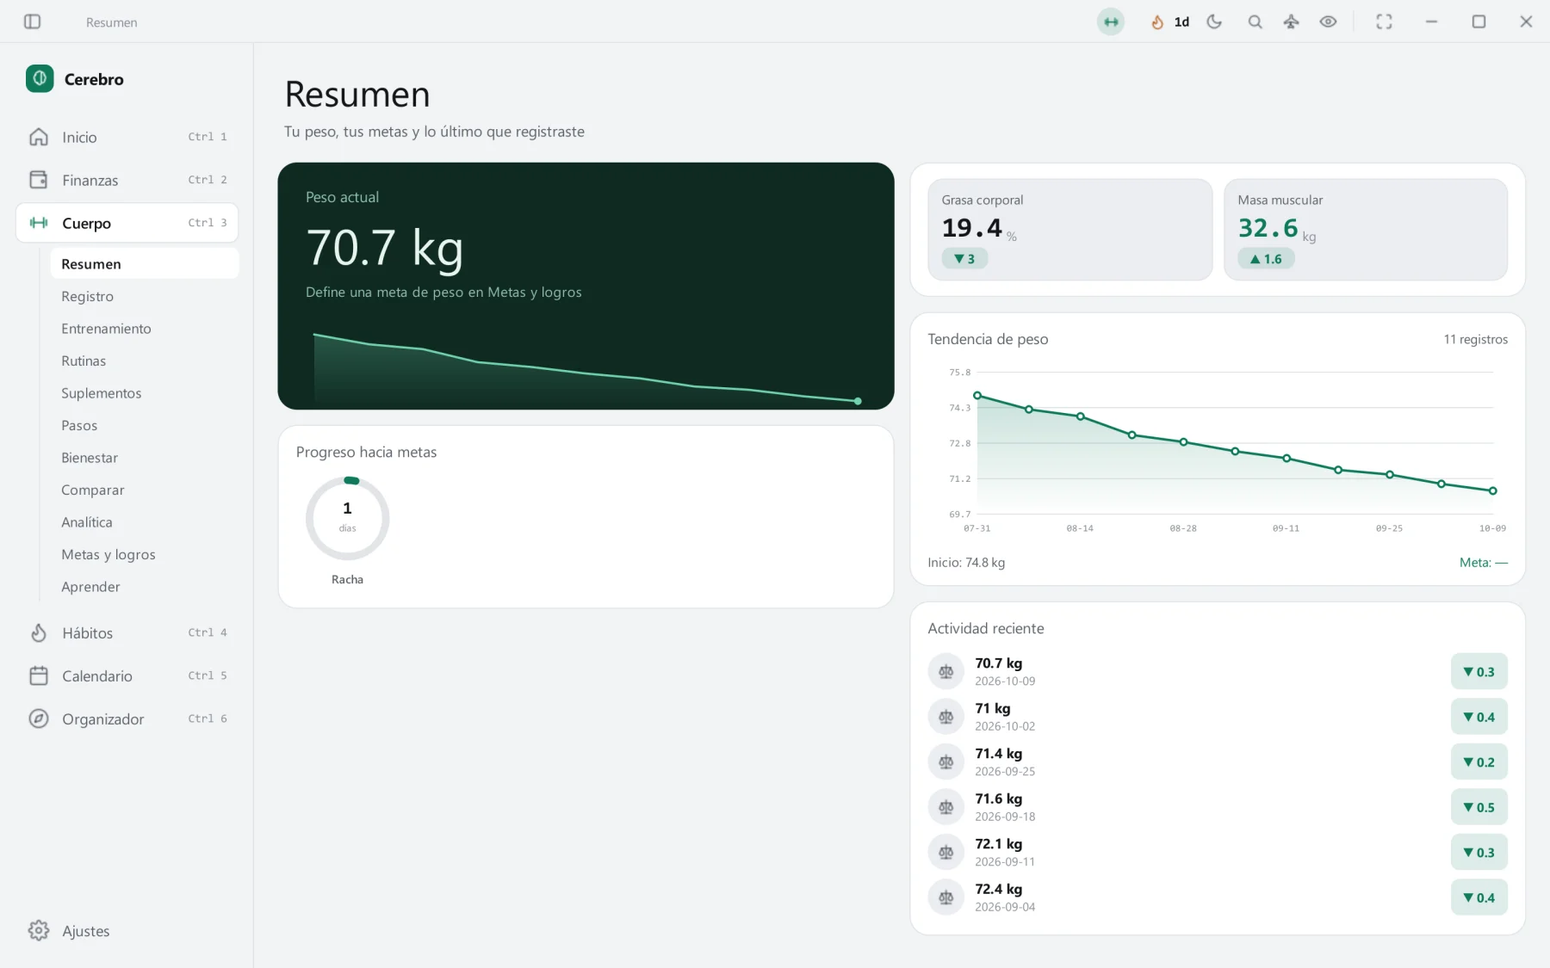Viewport: 1550px width, 968px height.
Task: Open the Calendario section
Action: 127,675
